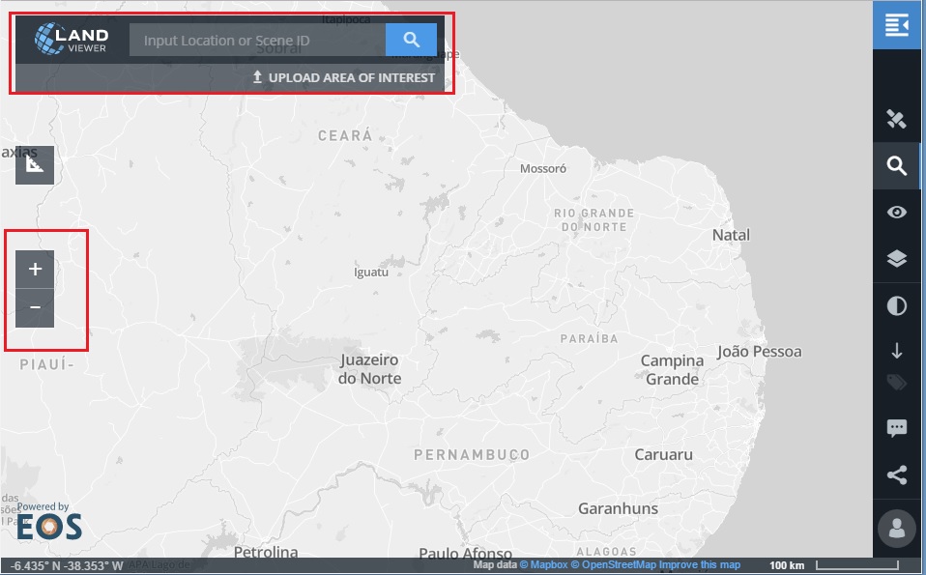Click the Natal city label
Viewport: 926px width, 575px height.
[731, 235]
